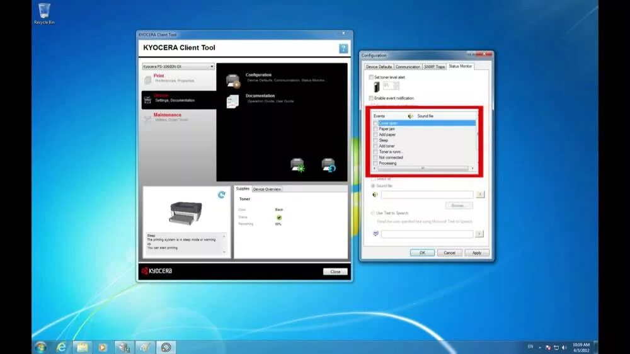
Task: Open Windows Explorer folder from taskbar
Action: coord(83,347)
